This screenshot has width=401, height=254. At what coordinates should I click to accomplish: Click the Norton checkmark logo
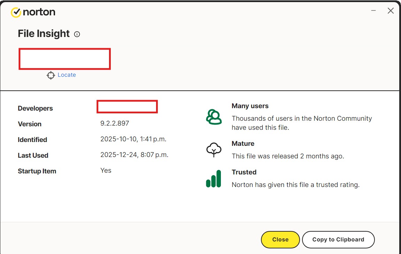16,12
